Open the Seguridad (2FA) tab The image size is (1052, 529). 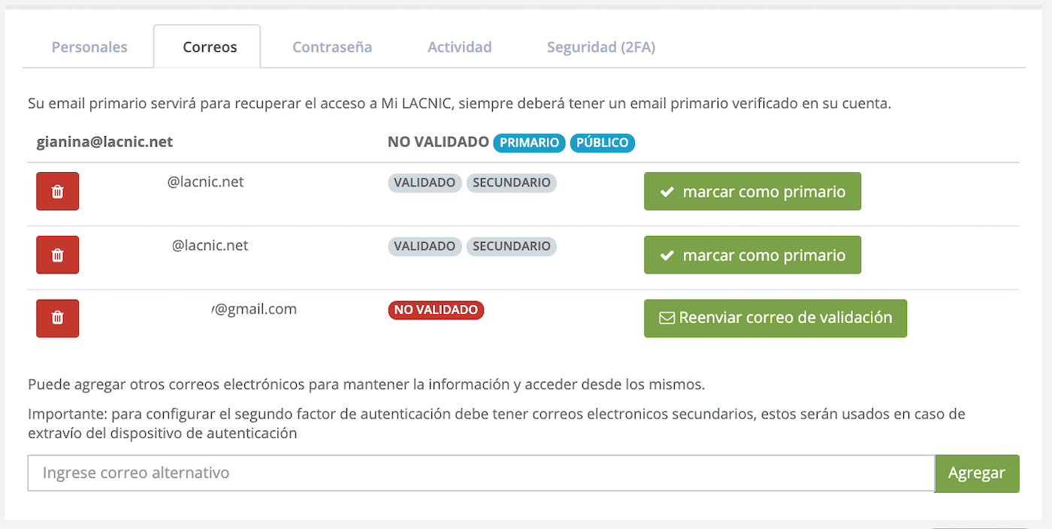[x=601, y=47]
